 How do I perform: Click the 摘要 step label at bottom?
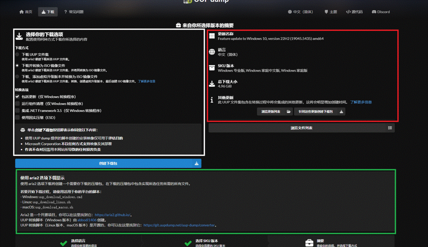click(x=320, y=241)
